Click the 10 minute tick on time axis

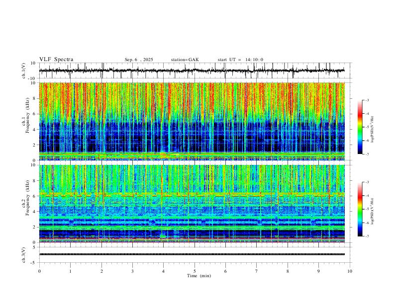pyautogui.click(x=350, y=271)
